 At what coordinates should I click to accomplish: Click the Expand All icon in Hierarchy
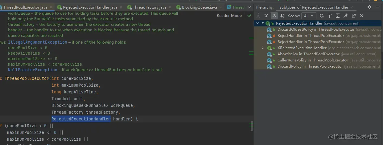[338, 16]
